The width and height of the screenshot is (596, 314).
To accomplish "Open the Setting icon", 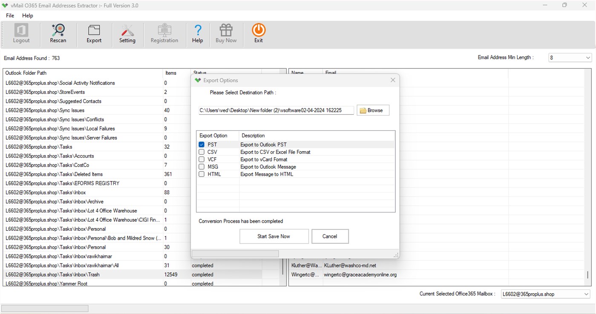I will pyautogui.click(x=127, y=34).
